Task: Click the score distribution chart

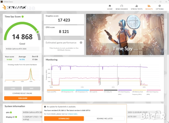Action: click(x=22, y=75)
